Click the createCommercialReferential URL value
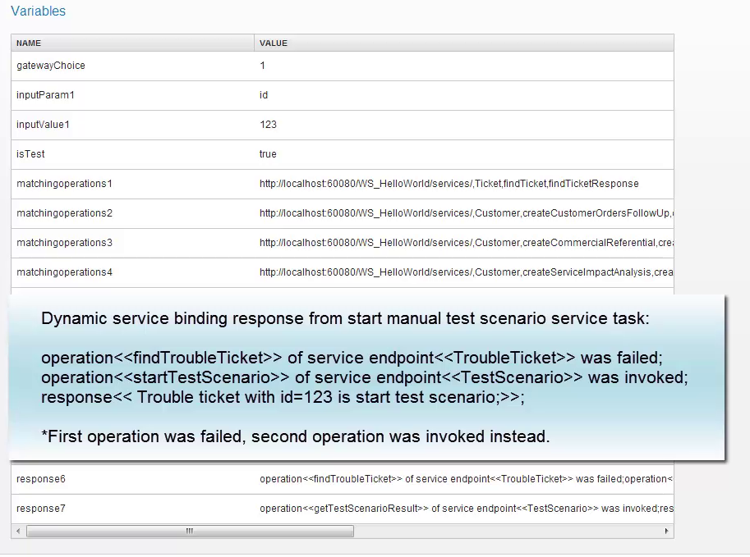This screenshot has width=750, height=557. [467, 243]
